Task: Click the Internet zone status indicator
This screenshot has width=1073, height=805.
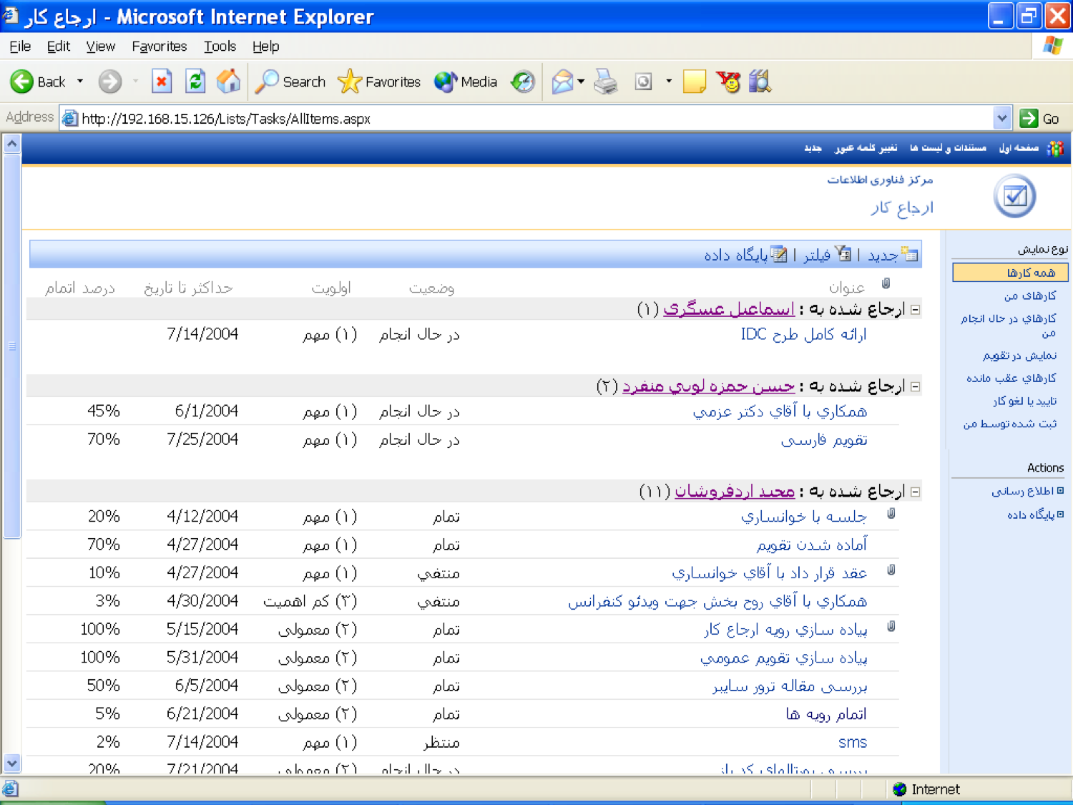Action: [927, 789]
